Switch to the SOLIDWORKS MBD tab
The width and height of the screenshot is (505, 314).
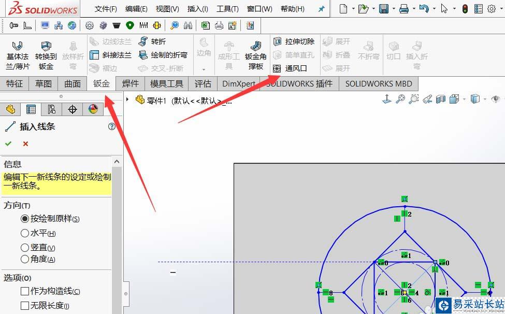coord(379,84)
